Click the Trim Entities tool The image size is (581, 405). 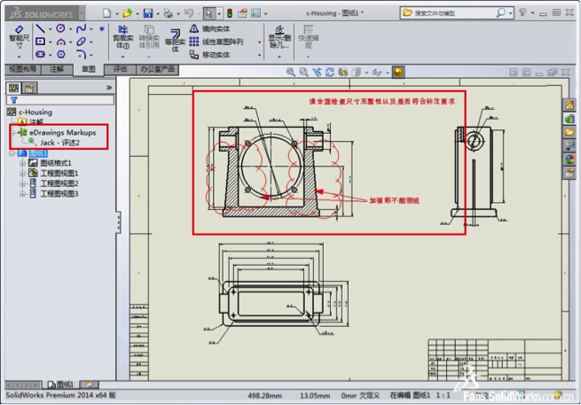122,37
